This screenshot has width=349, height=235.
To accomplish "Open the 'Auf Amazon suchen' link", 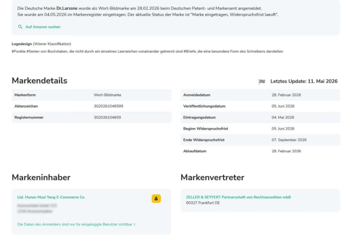I will [x=43, y=27].
